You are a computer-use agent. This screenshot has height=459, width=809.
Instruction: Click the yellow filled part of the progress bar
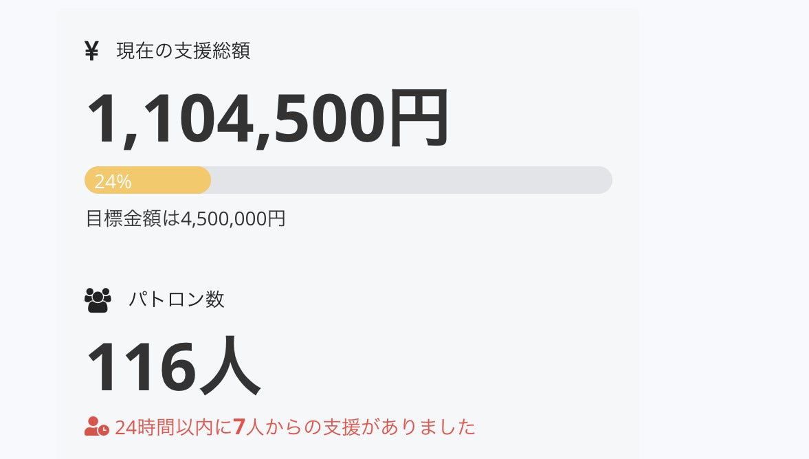(x=172, y=180)
